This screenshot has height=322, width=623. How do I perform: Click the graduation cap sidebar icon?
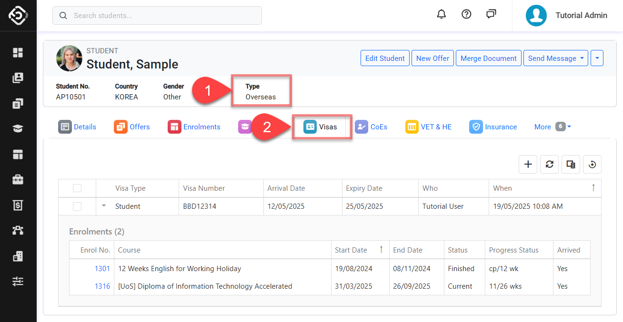click(x=18, y=129)
